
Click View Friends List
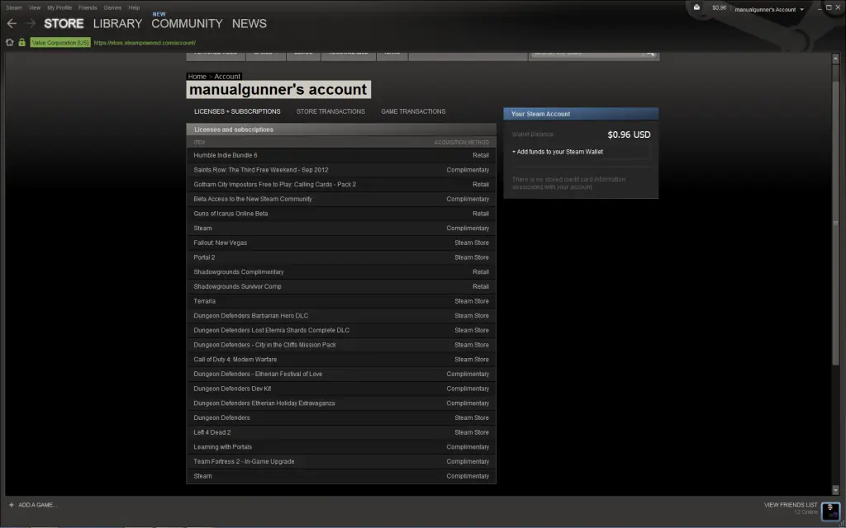tap(791, 504)
